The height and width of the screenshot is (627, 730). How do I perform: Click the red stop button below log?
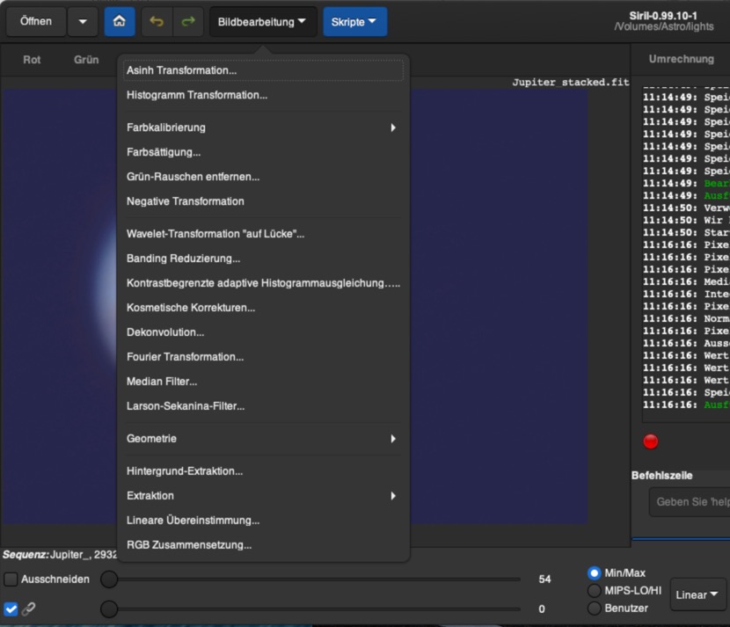click(651, 441)
